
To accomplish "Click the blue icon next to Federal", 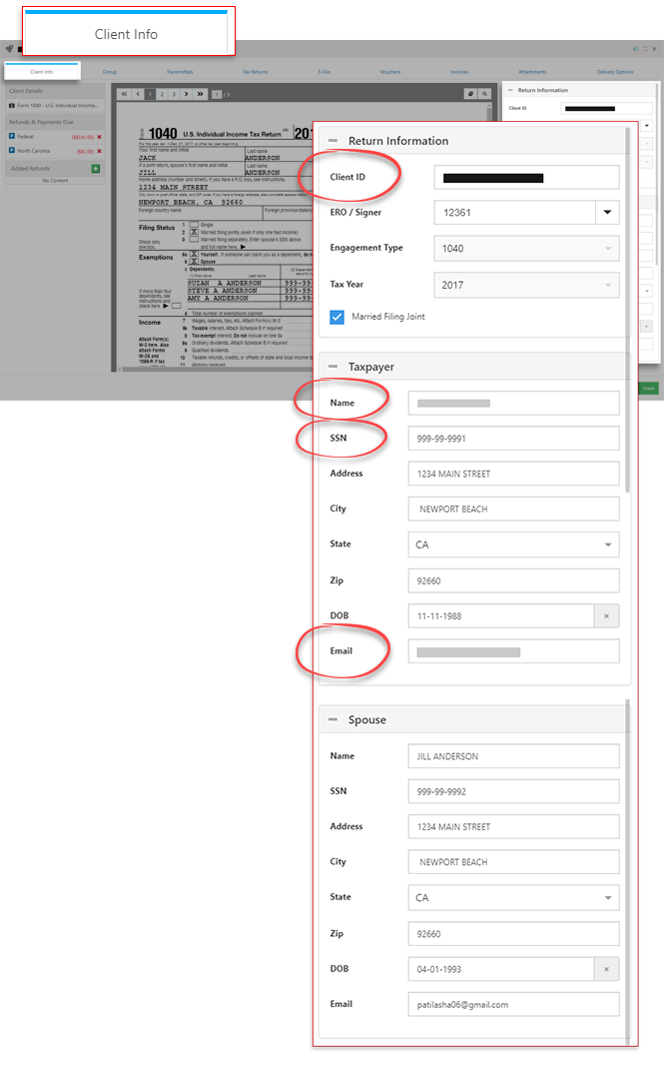I will (x=12, y=136).
